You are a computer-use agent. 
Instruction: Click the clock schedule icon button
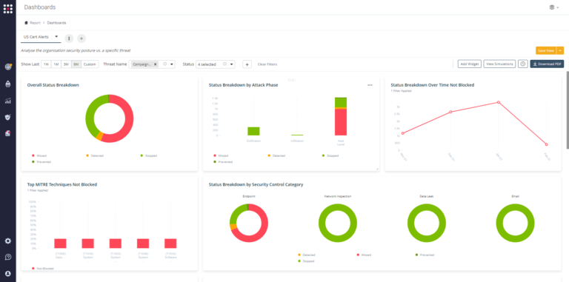[x=522, y=64]
